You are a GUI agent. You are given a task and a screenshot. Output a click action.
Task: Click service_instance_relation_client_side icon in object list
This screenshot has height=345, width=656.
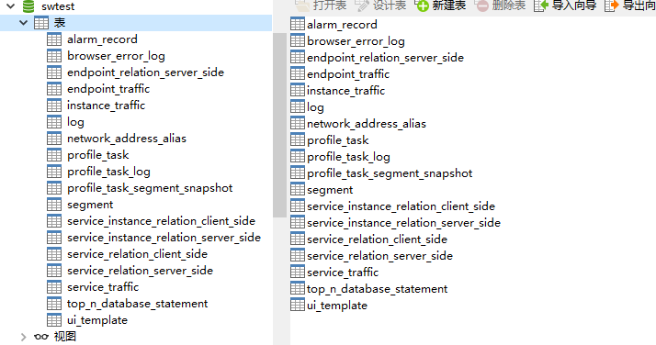[x=298, y=206]
